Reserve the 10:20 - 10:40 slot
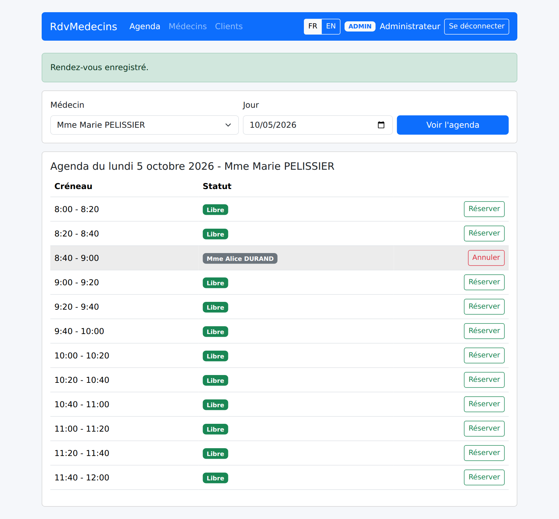 coord(484,380)
